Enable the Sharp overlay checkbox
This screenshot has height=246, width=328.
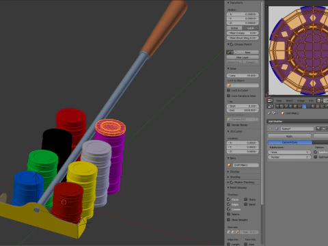pos(246,200)
